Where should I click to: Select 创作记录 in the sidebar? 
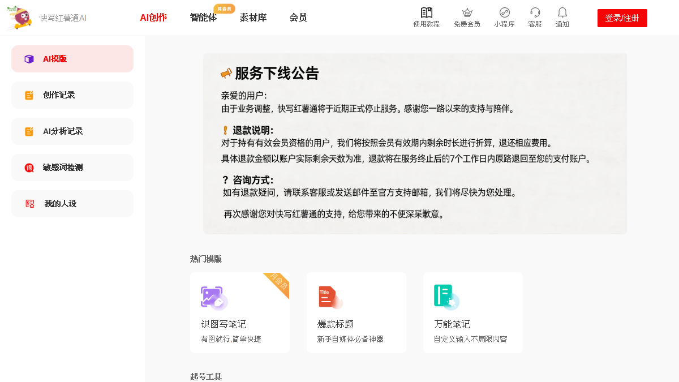[72, 95]
